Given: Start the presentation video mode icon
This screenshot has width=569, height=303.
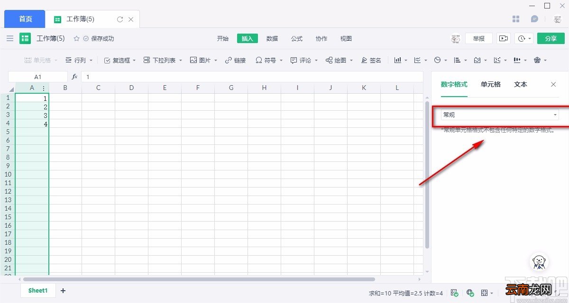Looking at the screenshot, I should [504, 38].
